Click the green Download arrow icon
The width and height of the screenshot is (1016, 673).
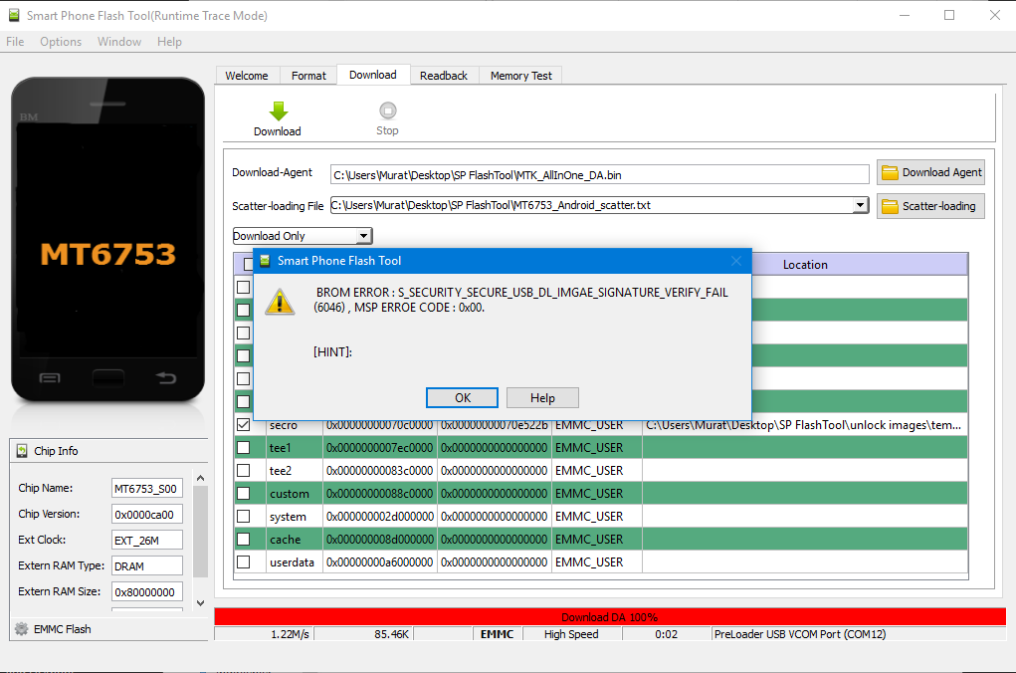pos(278,111)
